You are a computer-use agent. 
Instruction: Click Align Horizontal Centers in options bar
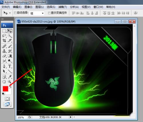pos(92,13)
